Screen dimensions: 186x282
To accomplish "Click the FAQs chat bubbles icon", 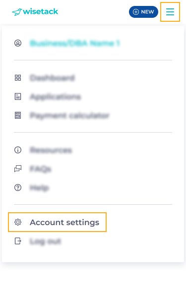I will tap(18, 169).
